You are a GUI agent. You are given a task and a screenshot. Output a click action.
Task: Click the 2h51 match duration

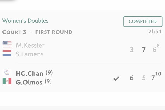click(155, 31)
